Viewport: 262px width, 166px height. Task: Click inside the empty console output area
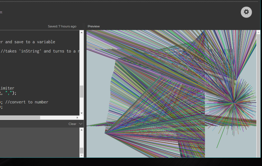click(x=40, y=142)
